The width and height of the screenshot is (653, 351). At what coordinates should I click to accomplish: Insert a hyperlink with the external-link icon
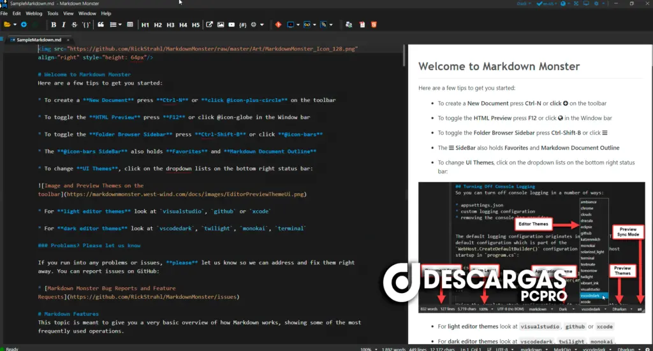click(209, 25)
